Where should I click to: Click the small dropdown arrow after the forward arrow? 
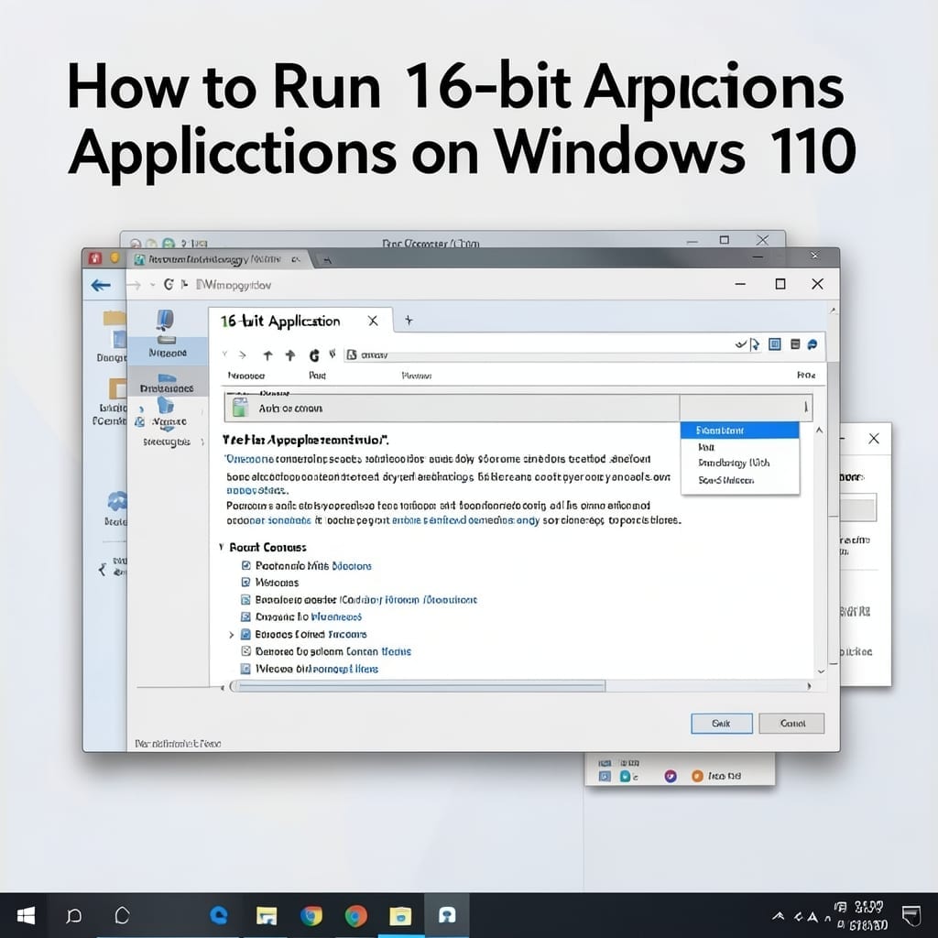153,286
